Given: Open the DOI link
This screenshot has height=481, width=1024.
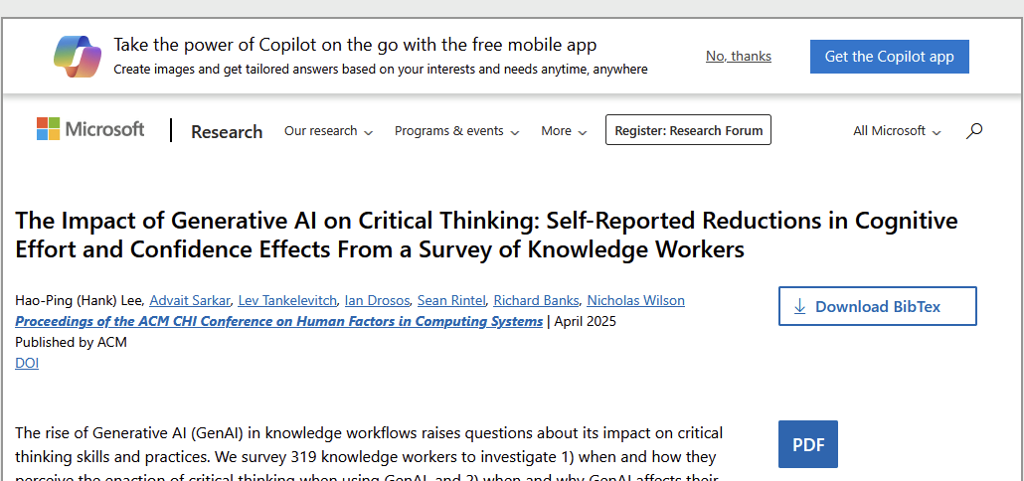Looking at the screenshot, I should [27, 363].
